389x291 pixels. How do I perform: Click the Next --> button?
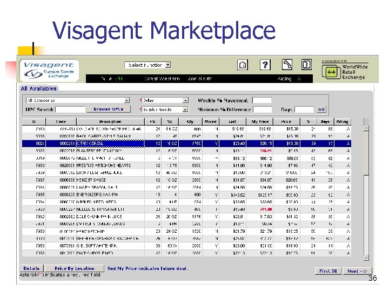point(357,271)
